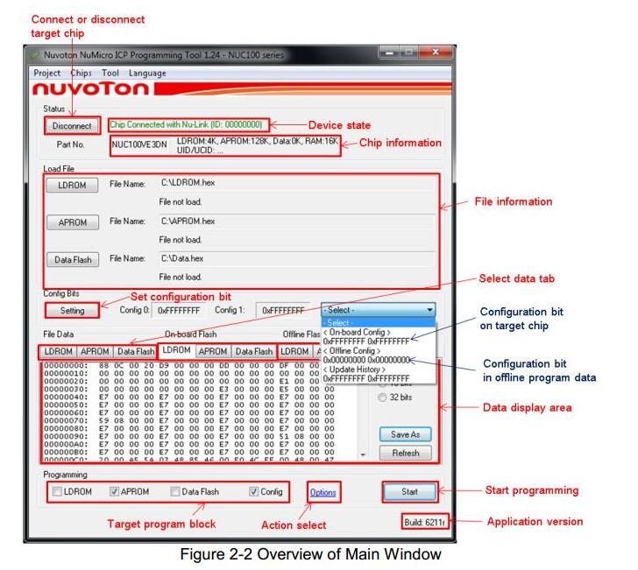Screen dimensions: 638x570
Task: Click the Save As button
Action: (405, 434)
